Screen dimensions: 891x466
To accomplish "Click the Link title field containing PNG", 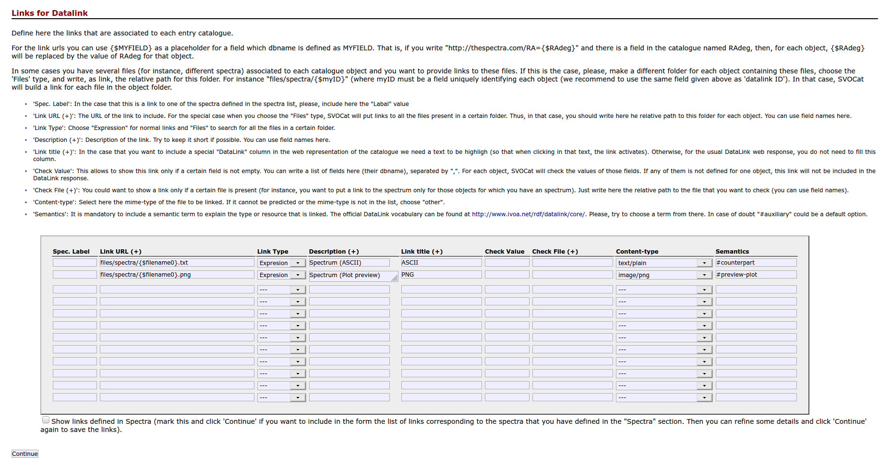I will coord(442,275).
